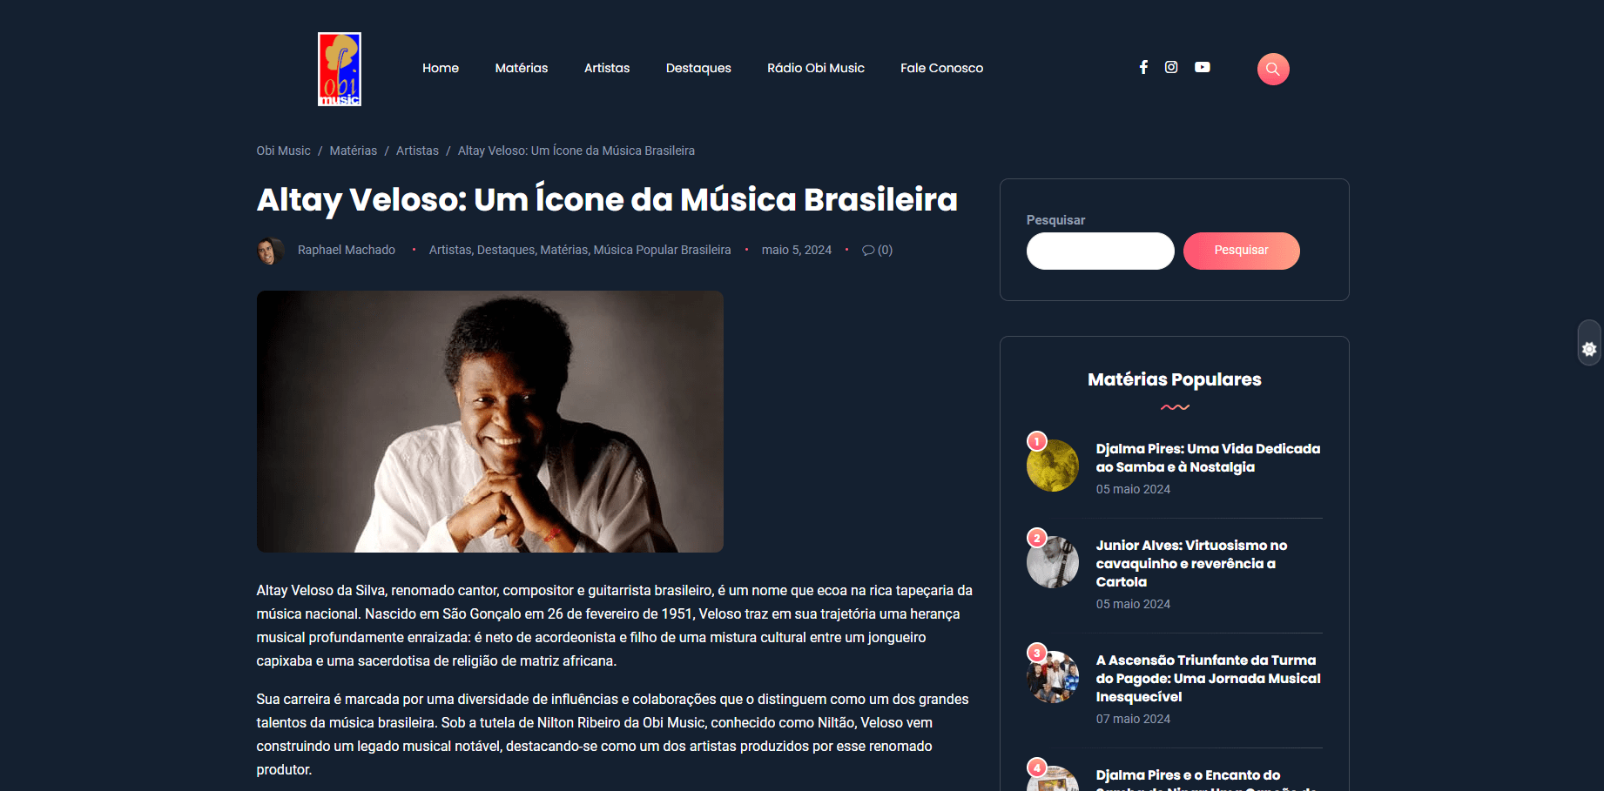Open the YouTube channel icon

tap(1203, 67)
